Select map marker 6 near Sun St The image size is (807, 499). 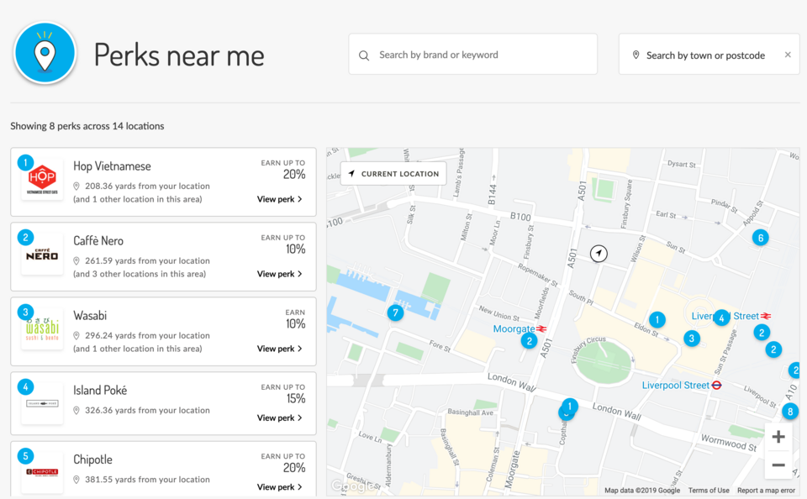point(761,238)
